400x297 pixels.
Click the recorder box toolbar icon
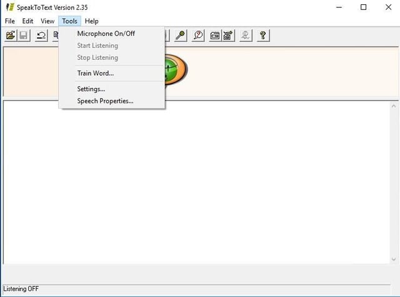215,36
